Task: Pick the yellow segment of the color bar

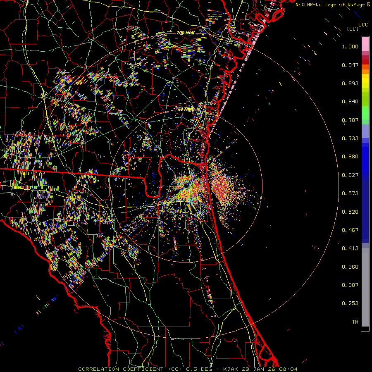Action: (x=365, y=81)
